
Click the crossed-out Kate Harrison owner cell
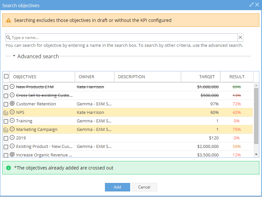pyautogui.click(x=91, y=87)
